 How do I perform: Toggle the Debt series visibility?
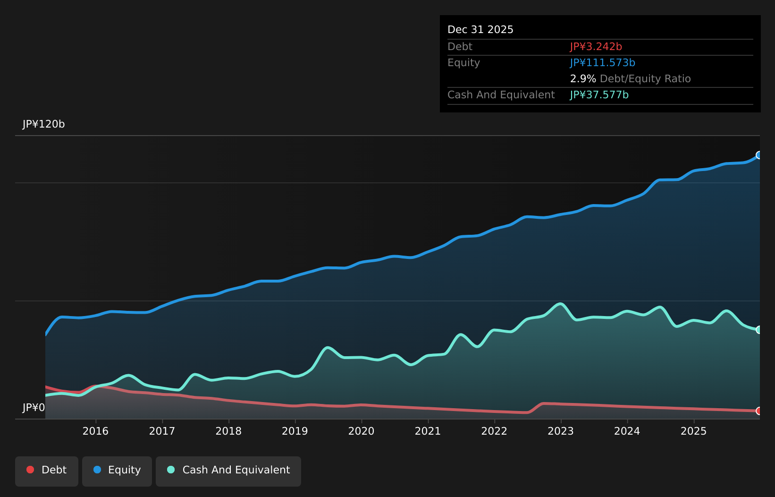tap(46, 471)
